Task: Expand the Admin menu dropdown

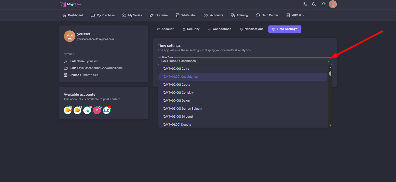Action: pos(296,15)
